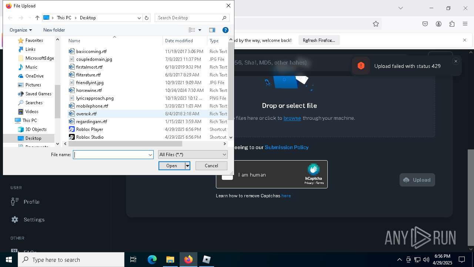The image size is (474, 267).
Task: Click the Open button split arrow
Action: click(187, 166)
